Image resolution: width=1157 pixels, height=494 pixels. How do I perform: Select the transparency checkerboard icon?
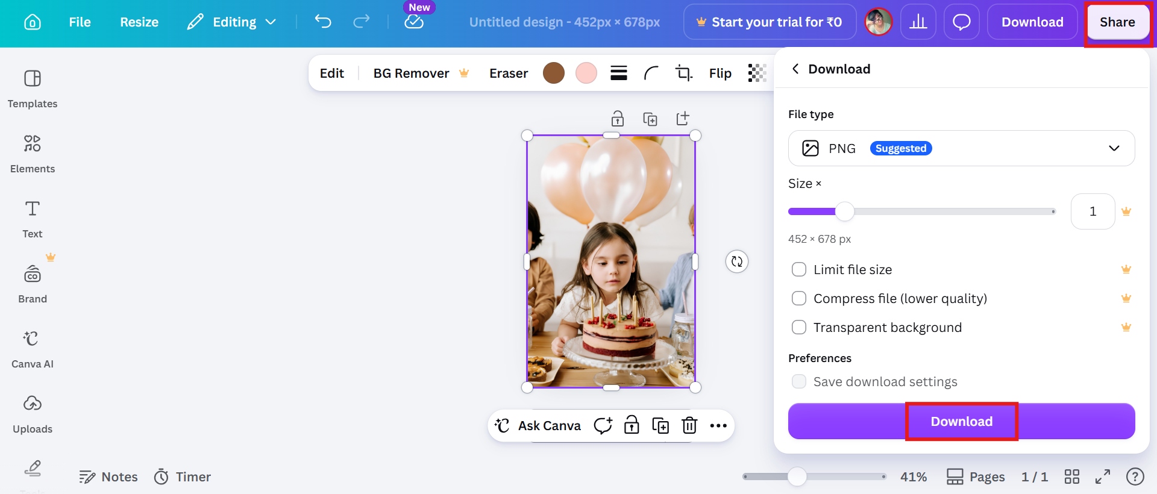coord(757,73)
